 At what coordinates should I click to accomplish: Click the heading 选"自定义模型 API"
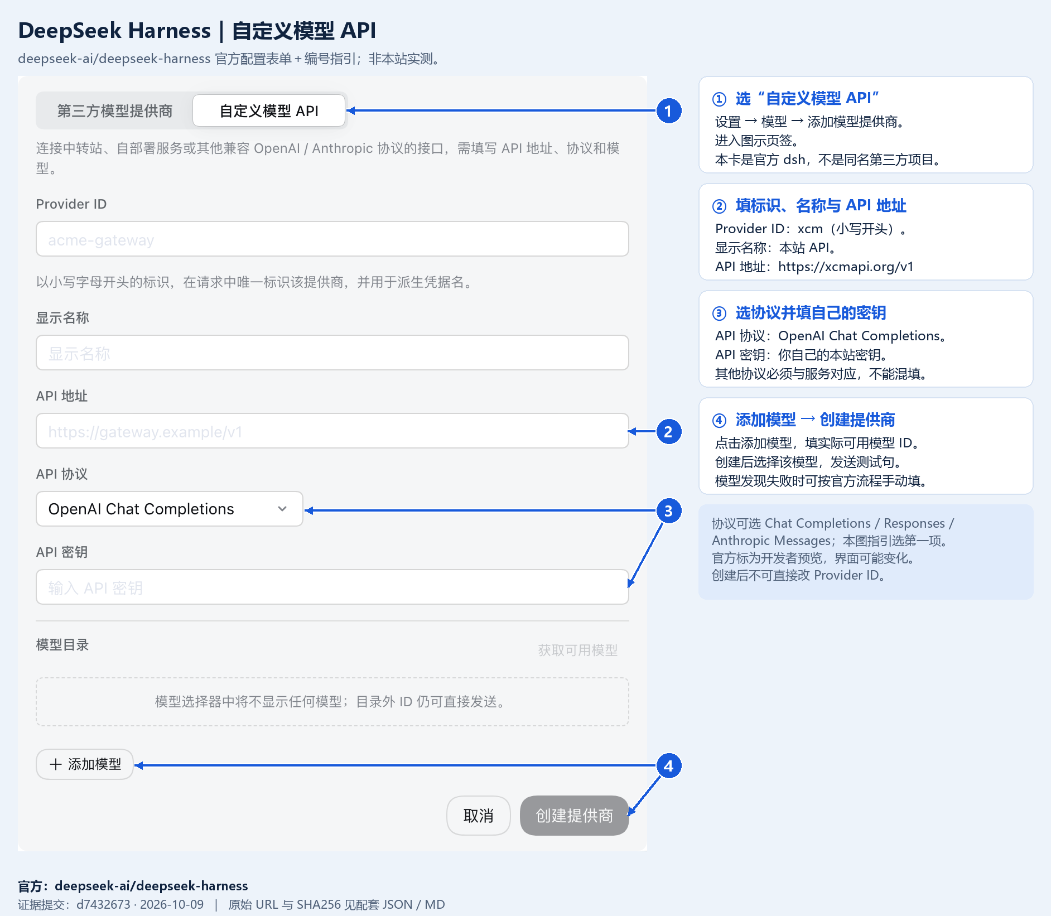click(807, 99)
